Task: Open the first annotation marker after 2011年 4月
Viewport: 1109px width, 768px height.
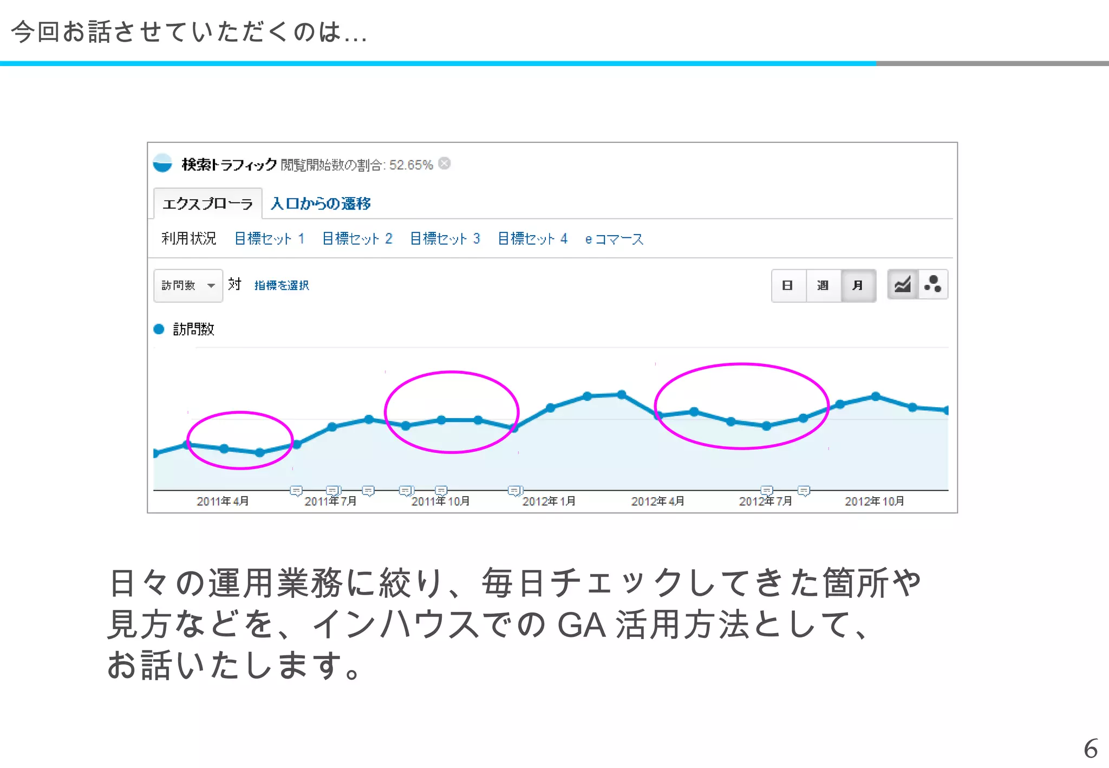Action: (296, 491)
